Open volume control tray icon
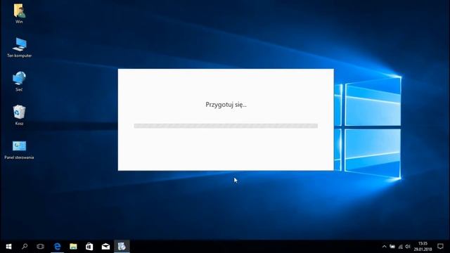This screenshot has width=450, height=253. click(x=408, y=247)
